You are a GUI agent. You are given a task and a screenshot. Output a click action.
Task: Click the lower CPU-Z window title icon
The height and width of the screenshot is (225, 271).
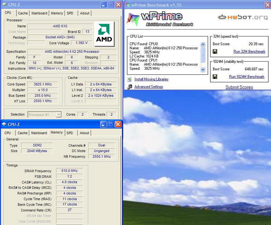coord(4,124)
